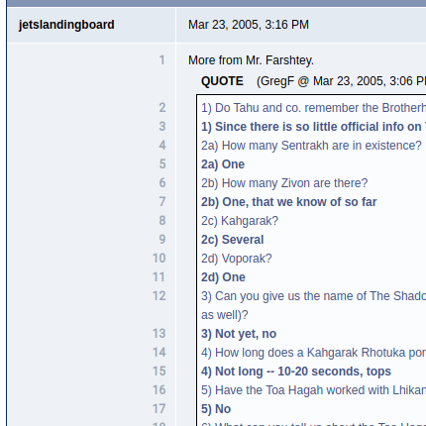
Task: Select line number 2 in the gutter
Action: coord(162,108)
